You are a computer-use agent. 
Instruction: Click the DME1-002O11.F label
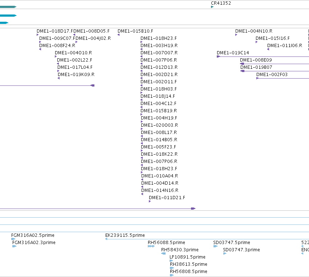pyautogui.click(x=159, y=82)
